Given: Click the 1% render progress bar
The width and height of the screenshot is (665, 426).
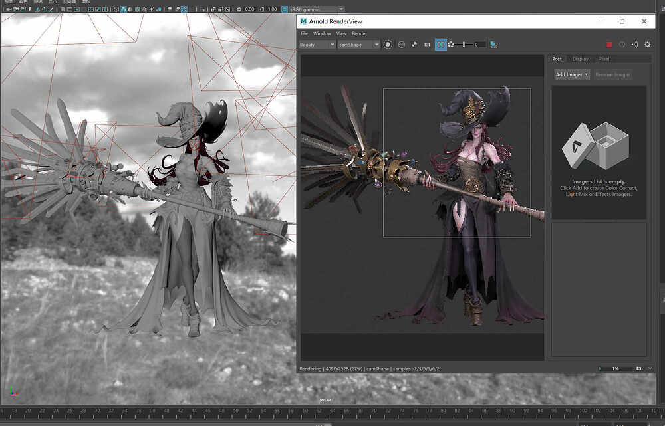Looking at the screenshot, I should [x=616, y=368].
